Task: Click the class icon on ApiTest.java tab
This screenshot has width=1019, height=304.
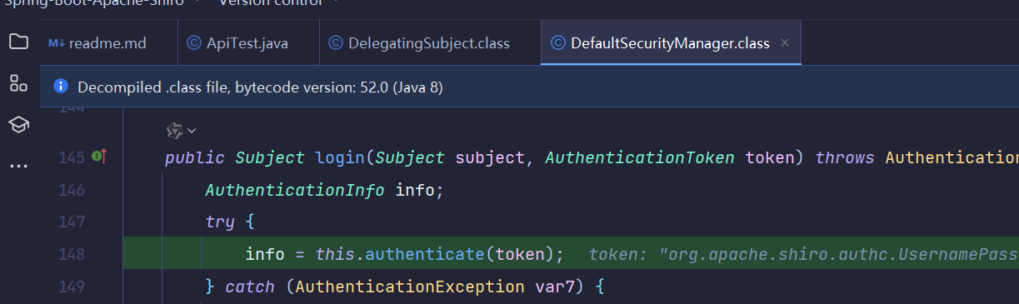Action: tap(194, 43)
